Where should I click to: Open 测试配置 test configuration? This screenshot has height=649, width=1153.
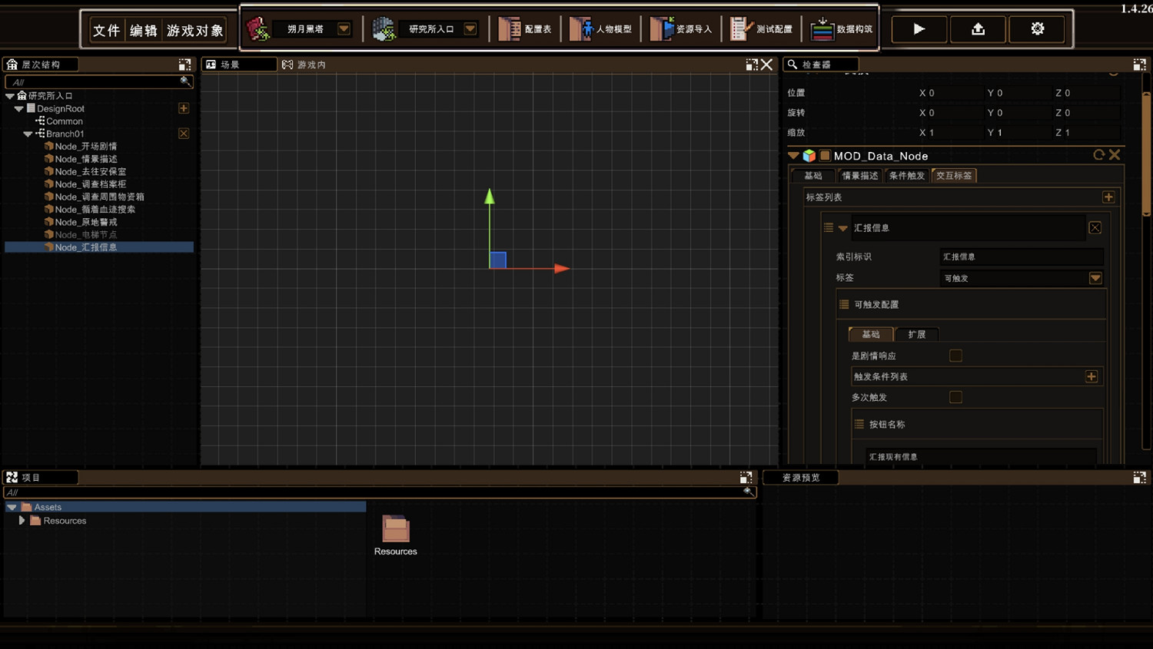[762, 29]
